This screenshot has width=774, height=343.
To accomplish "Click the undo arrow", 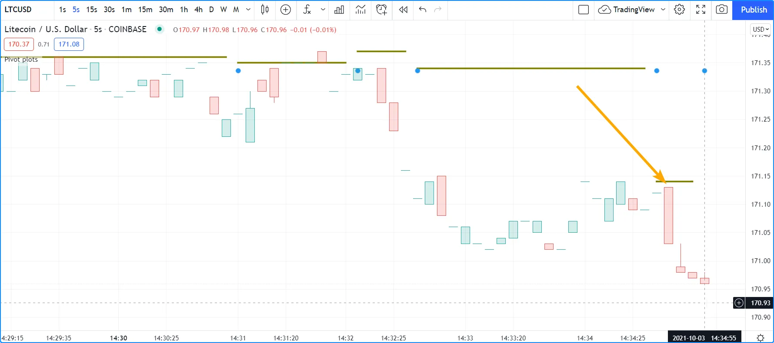I will pos(422,10).
